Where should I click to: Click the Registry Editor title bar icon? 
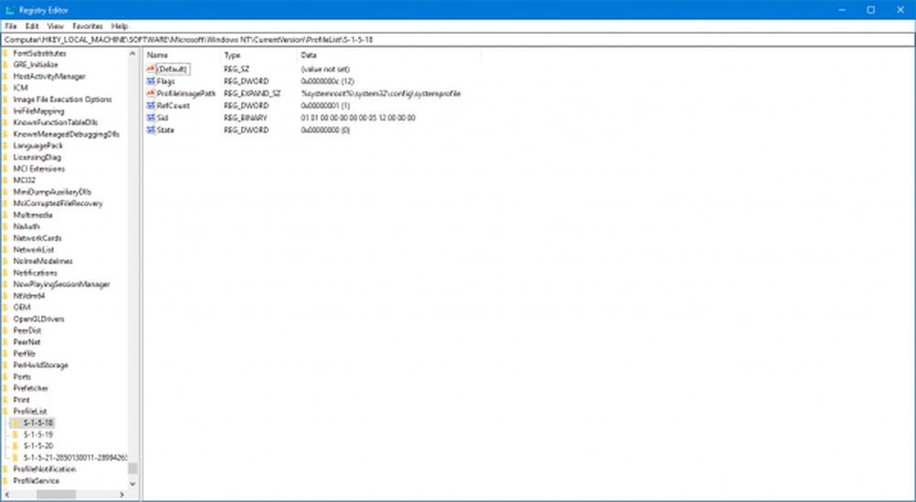point(10,9)
